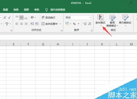137x99 pixels.
Task: Decrease font size with the smaller A icon
Action: pyautogui.click(x=10, y=17)
